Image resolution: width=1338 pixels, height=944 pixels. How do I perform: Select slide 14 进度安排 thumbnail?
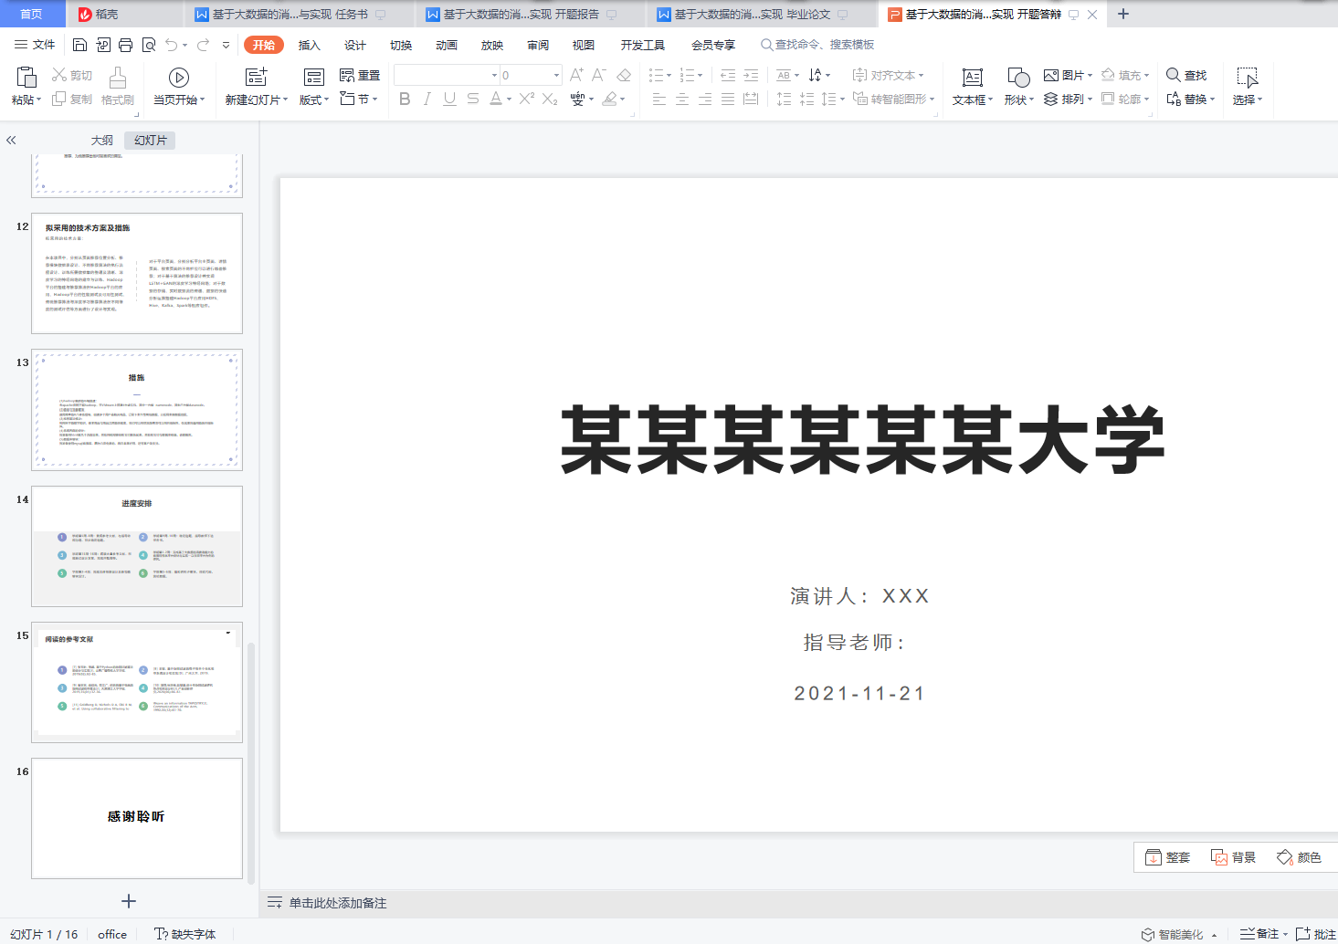[x=137, y=546]
